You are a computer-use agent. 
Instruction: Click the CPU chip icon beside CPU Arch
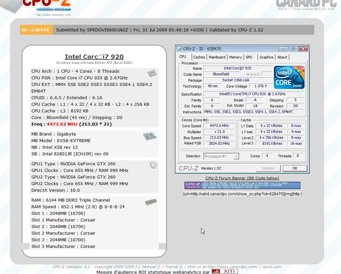[152, 73]
